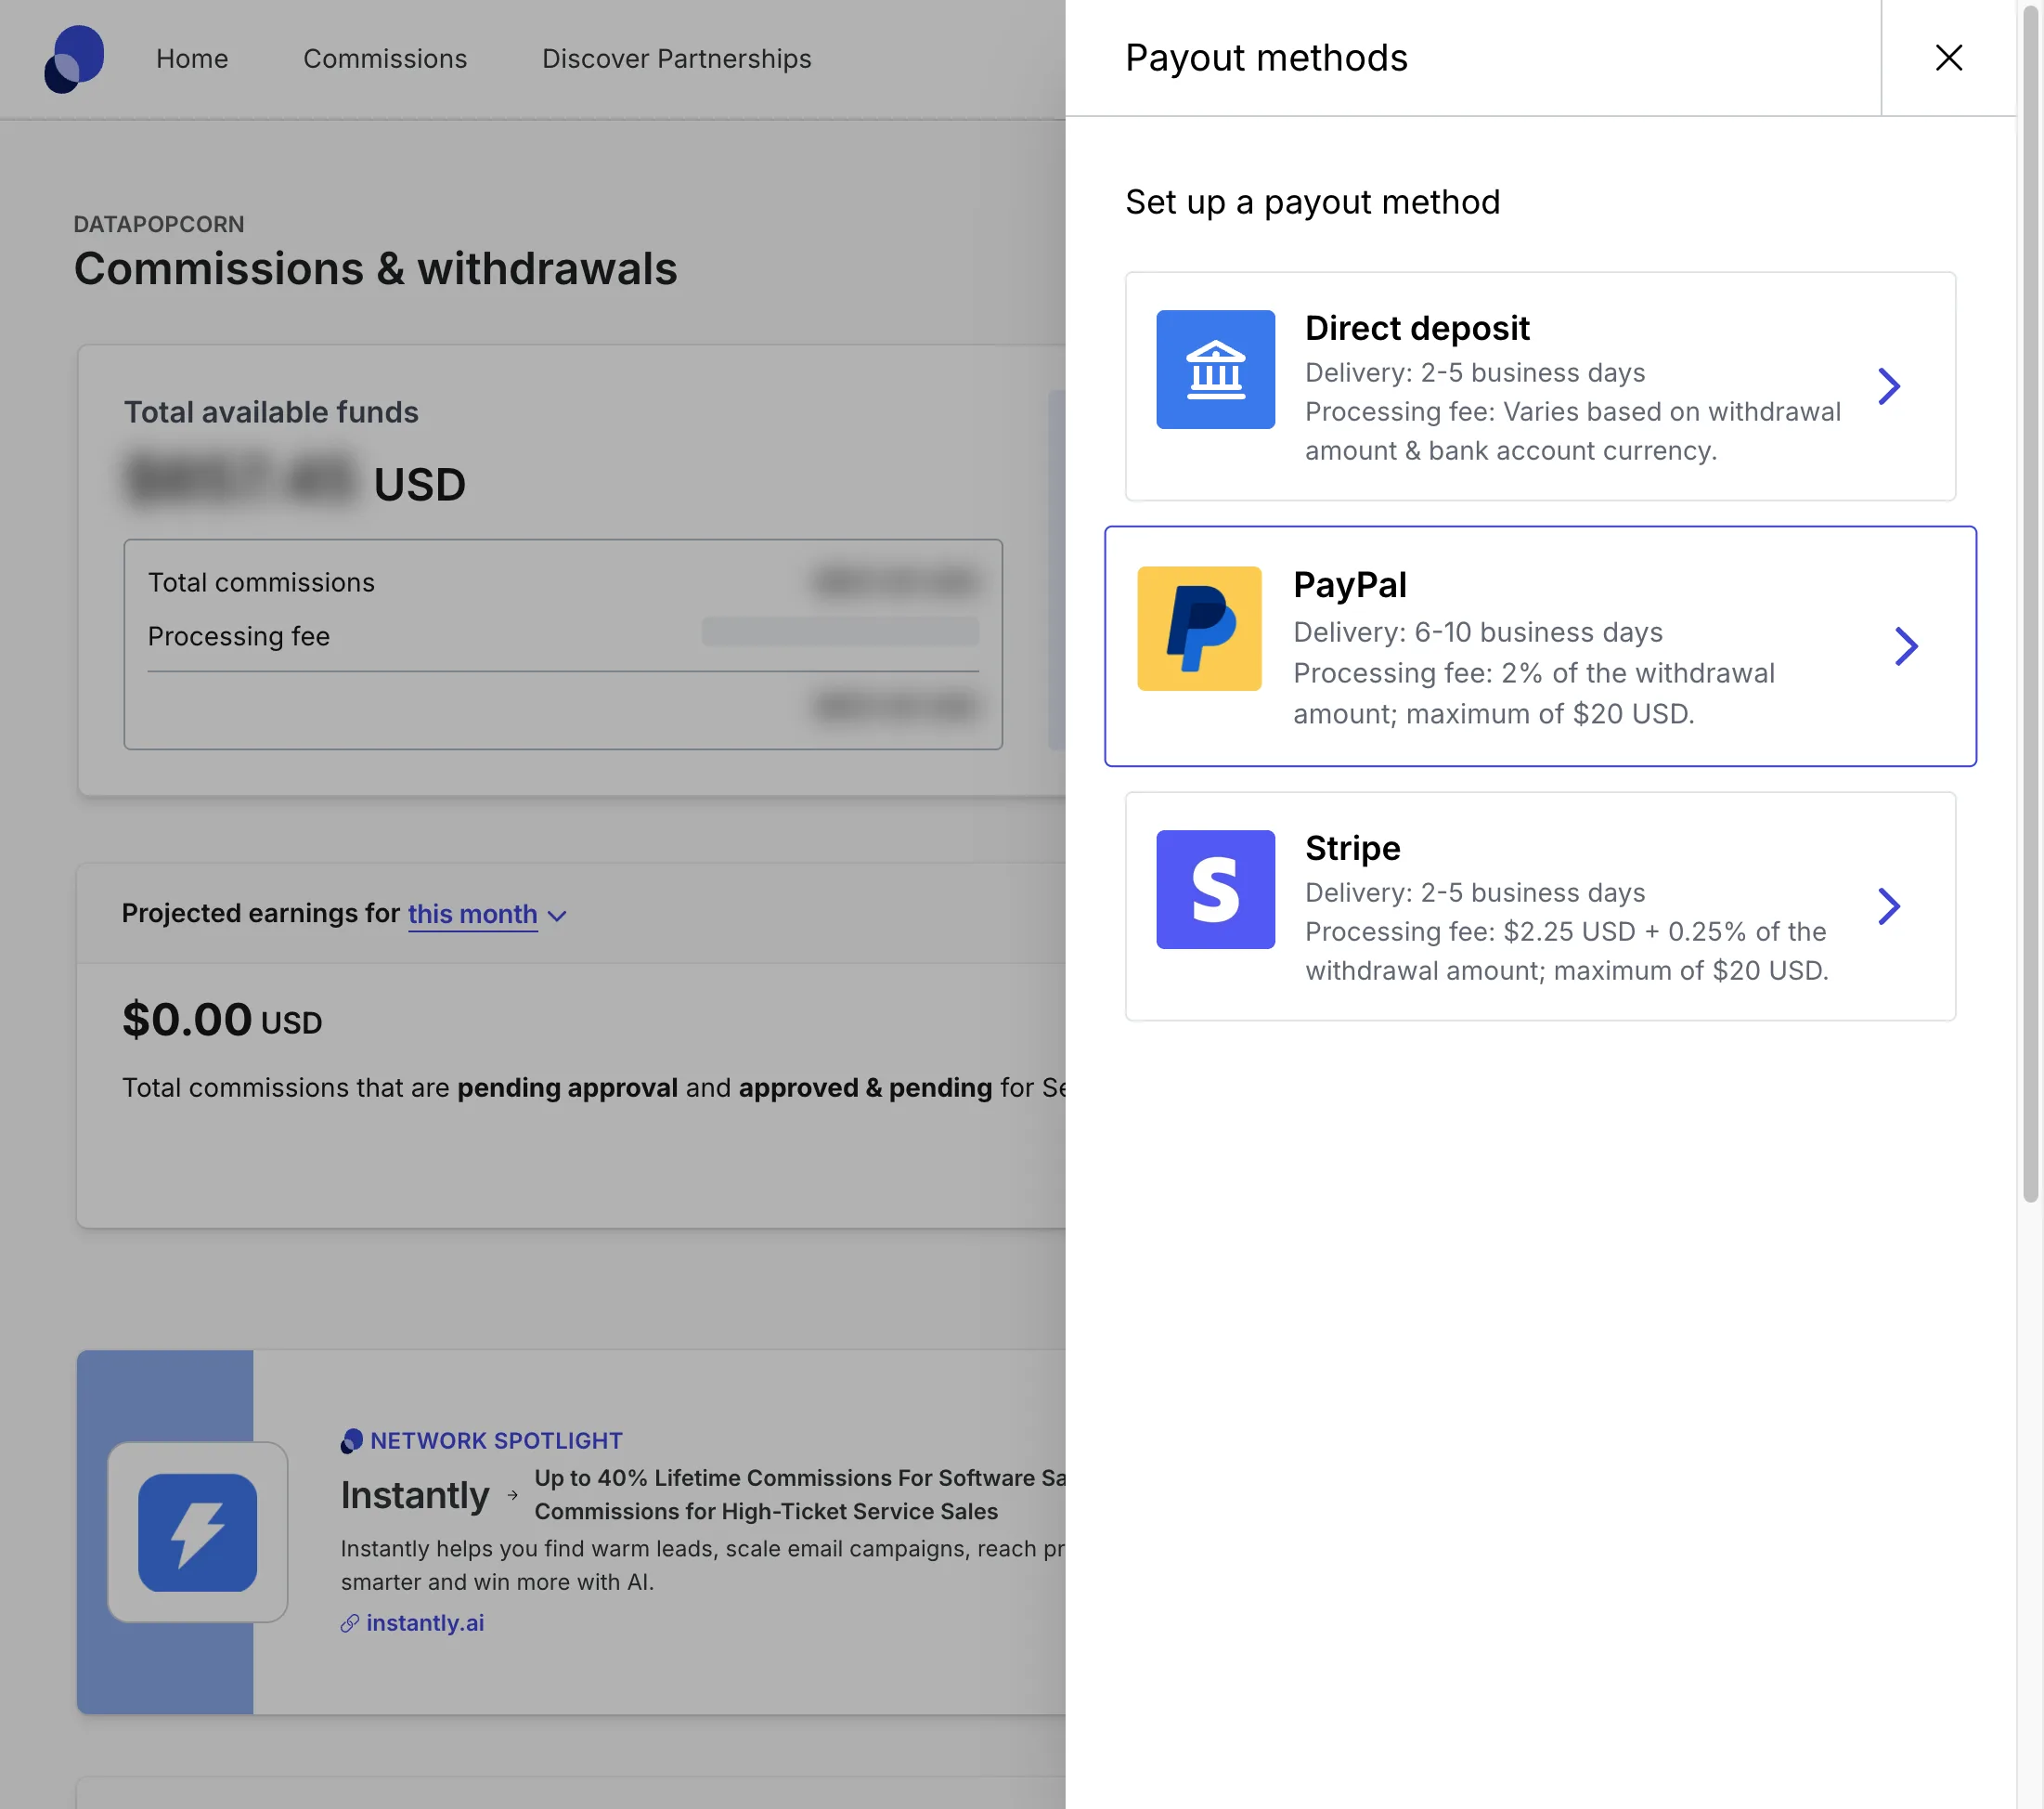
Task: Click the Instantly lightning bolt logo
Action: [197, 1533]
